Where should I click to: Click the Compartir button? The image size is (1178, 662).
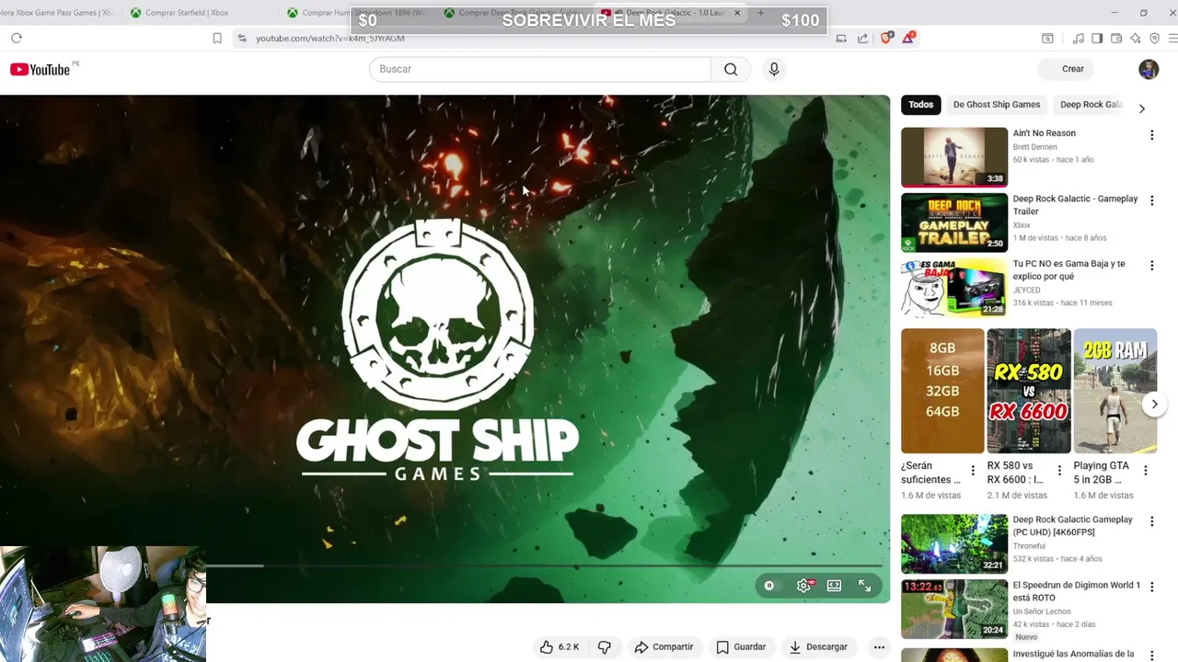coord(664,647)
